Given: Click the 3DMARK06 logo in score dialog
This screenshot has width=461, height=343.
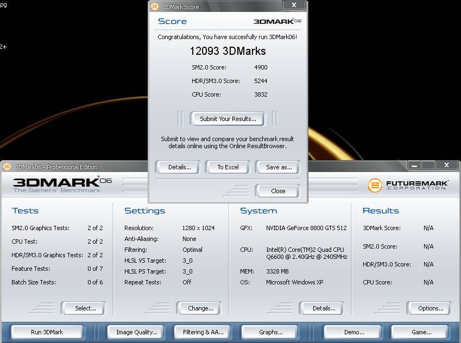Looking at the screenshot, I should pyautogui.click(x=277, y=21).
